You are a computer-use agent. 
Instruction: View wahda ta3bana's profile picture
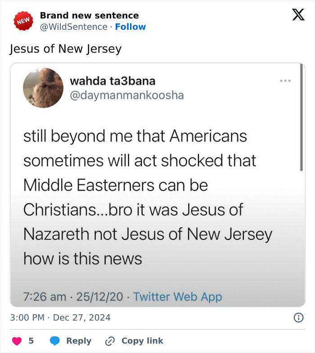43,88
